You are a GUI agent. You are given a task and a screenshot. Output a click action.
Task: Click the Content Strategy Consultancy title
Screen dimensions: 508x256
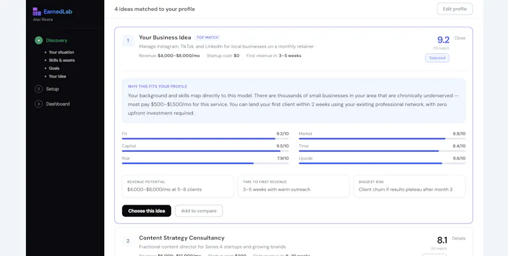[x=182, y=238]
